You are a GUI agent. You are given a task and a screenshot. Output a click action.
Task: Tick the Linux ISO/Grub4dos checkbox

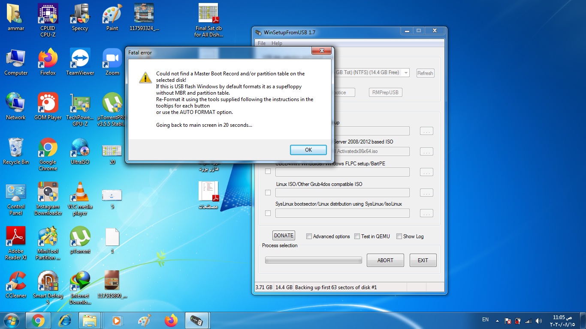point(268,192)
